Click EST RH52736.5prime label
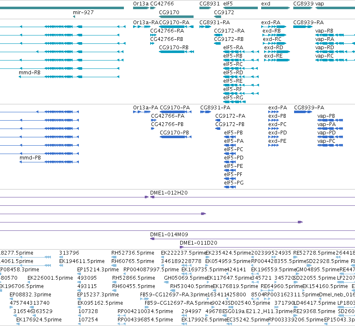Image resolution: width=355 pixels, height=326 pixels. (133, 253)
